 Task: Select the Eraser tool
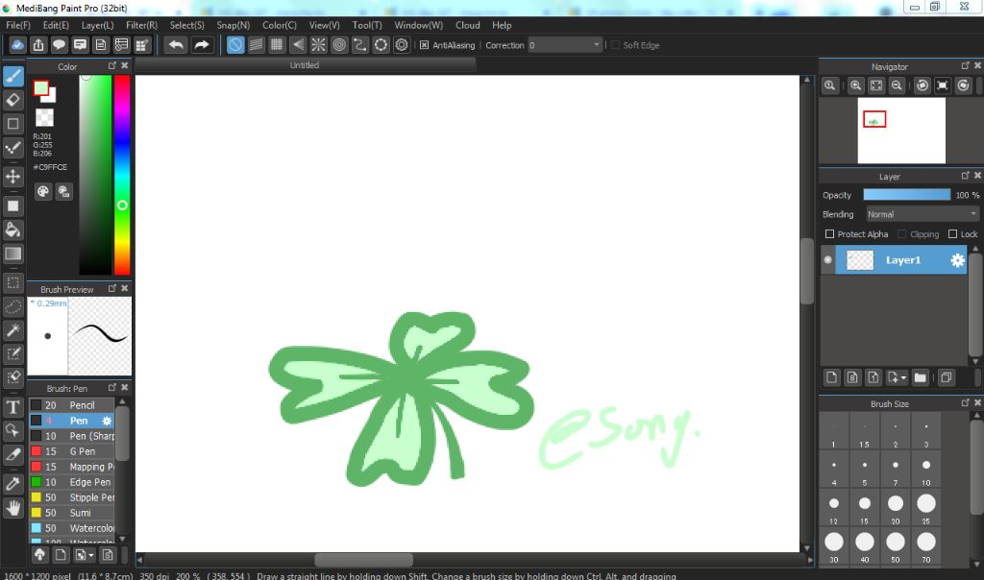coord(13,100)
